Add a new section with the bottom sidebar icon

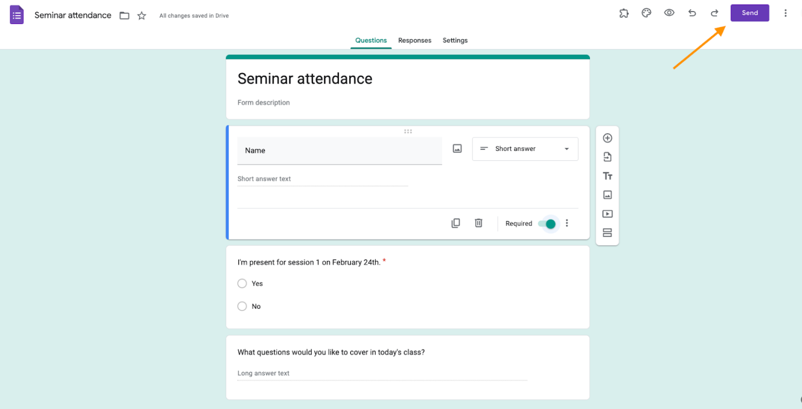[608, 232]
